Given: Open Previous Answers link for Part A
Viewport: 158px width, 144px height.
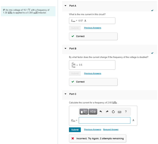Looking at the screenshot, I should pyautogui.click(x=93, y=28).
